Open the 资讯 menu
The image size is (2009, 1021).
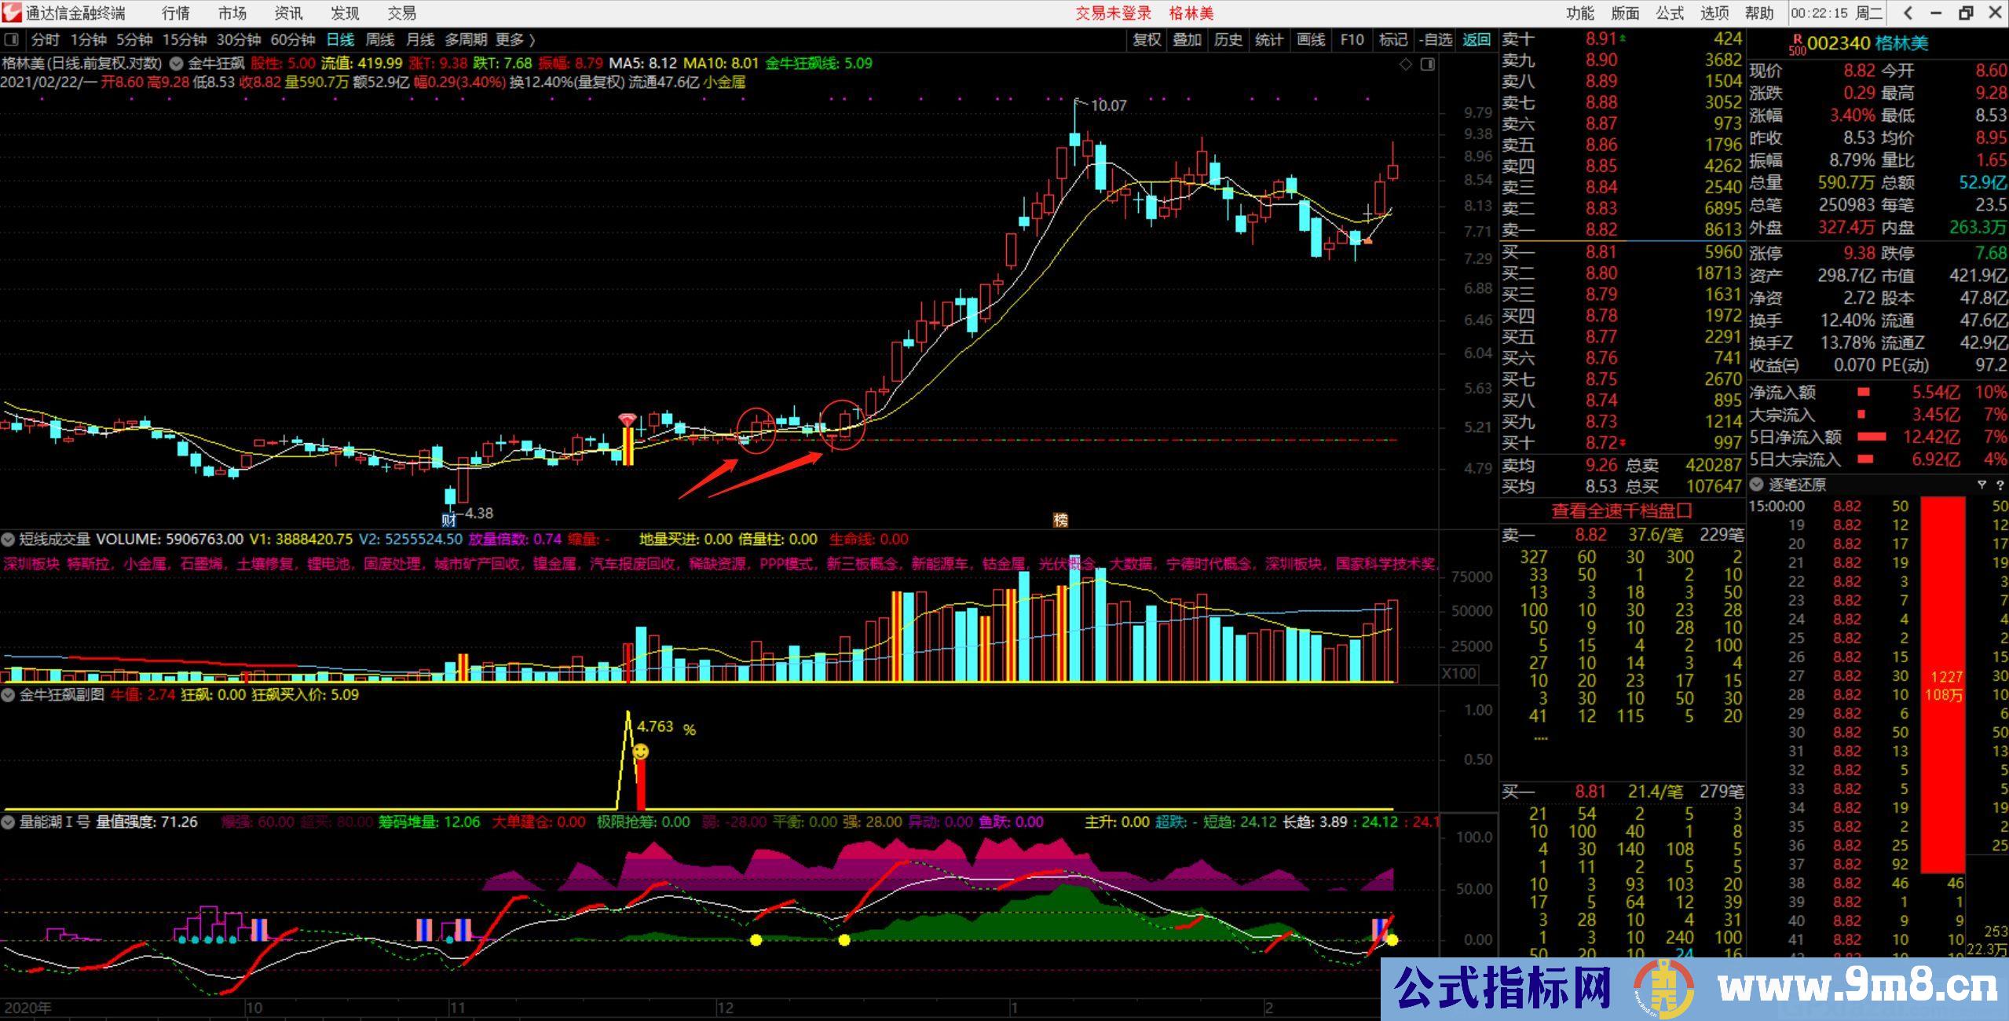(x=289, y=13)
